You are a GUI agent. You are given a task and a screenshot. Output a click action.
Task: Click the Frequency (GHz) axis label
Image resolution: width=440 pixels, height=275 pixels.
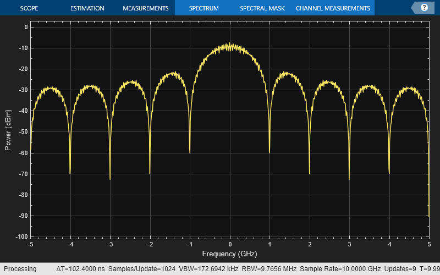tap(229, 254)
